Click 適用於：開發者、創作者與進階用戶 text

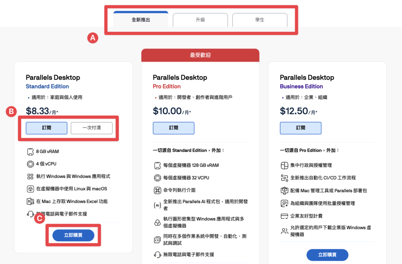[x=196, y=97]
